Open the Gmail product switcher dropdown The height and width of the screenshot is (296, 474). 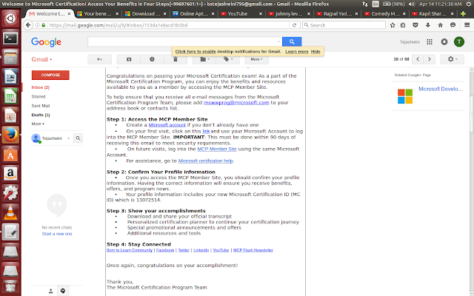pyautogui.click(x=41, y=59)
